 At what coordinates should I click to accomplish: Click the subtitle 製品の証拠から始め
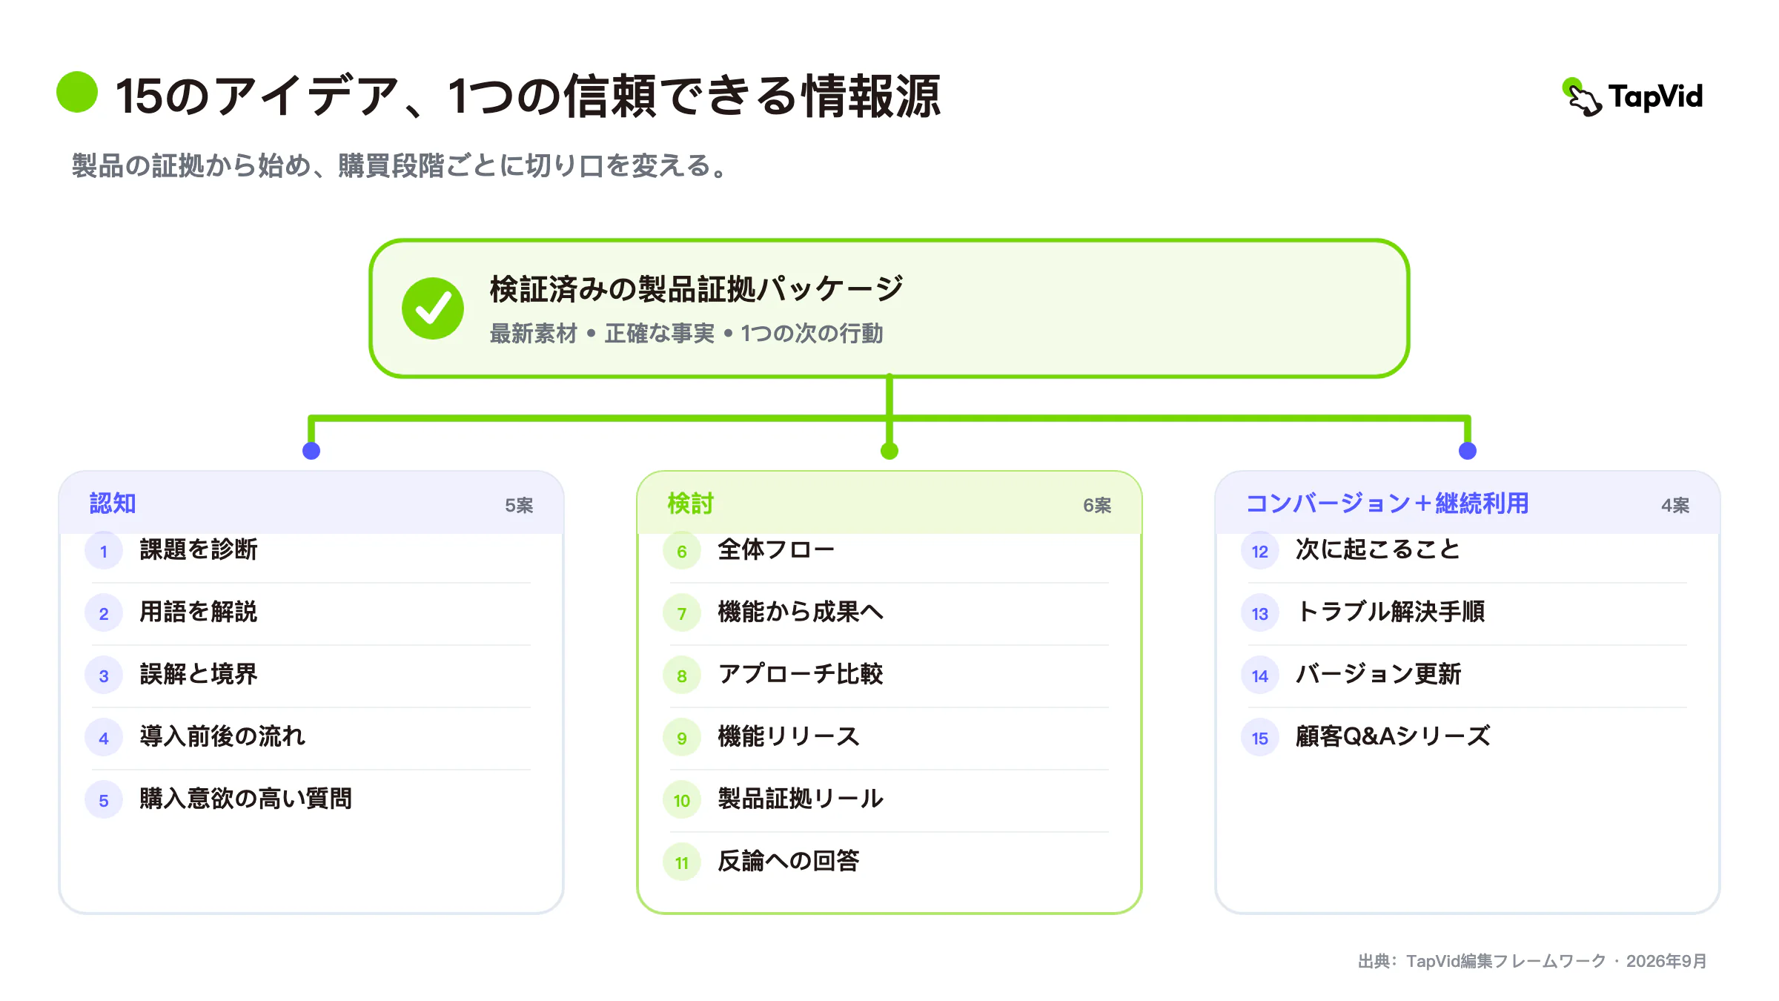400,165
